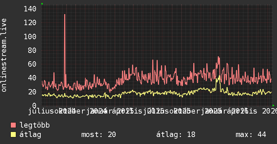277x144 pixels.
Task: Click the 140 y-axis label
Action: point(30,9)
